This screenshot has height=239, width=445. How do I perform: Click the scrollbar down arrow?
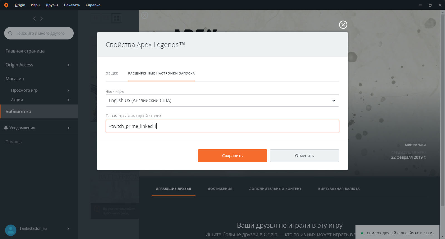(442, 237)
